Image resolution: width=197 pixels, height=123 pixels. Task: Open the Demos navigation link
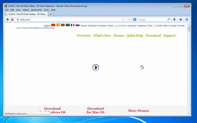click(119, 35)
